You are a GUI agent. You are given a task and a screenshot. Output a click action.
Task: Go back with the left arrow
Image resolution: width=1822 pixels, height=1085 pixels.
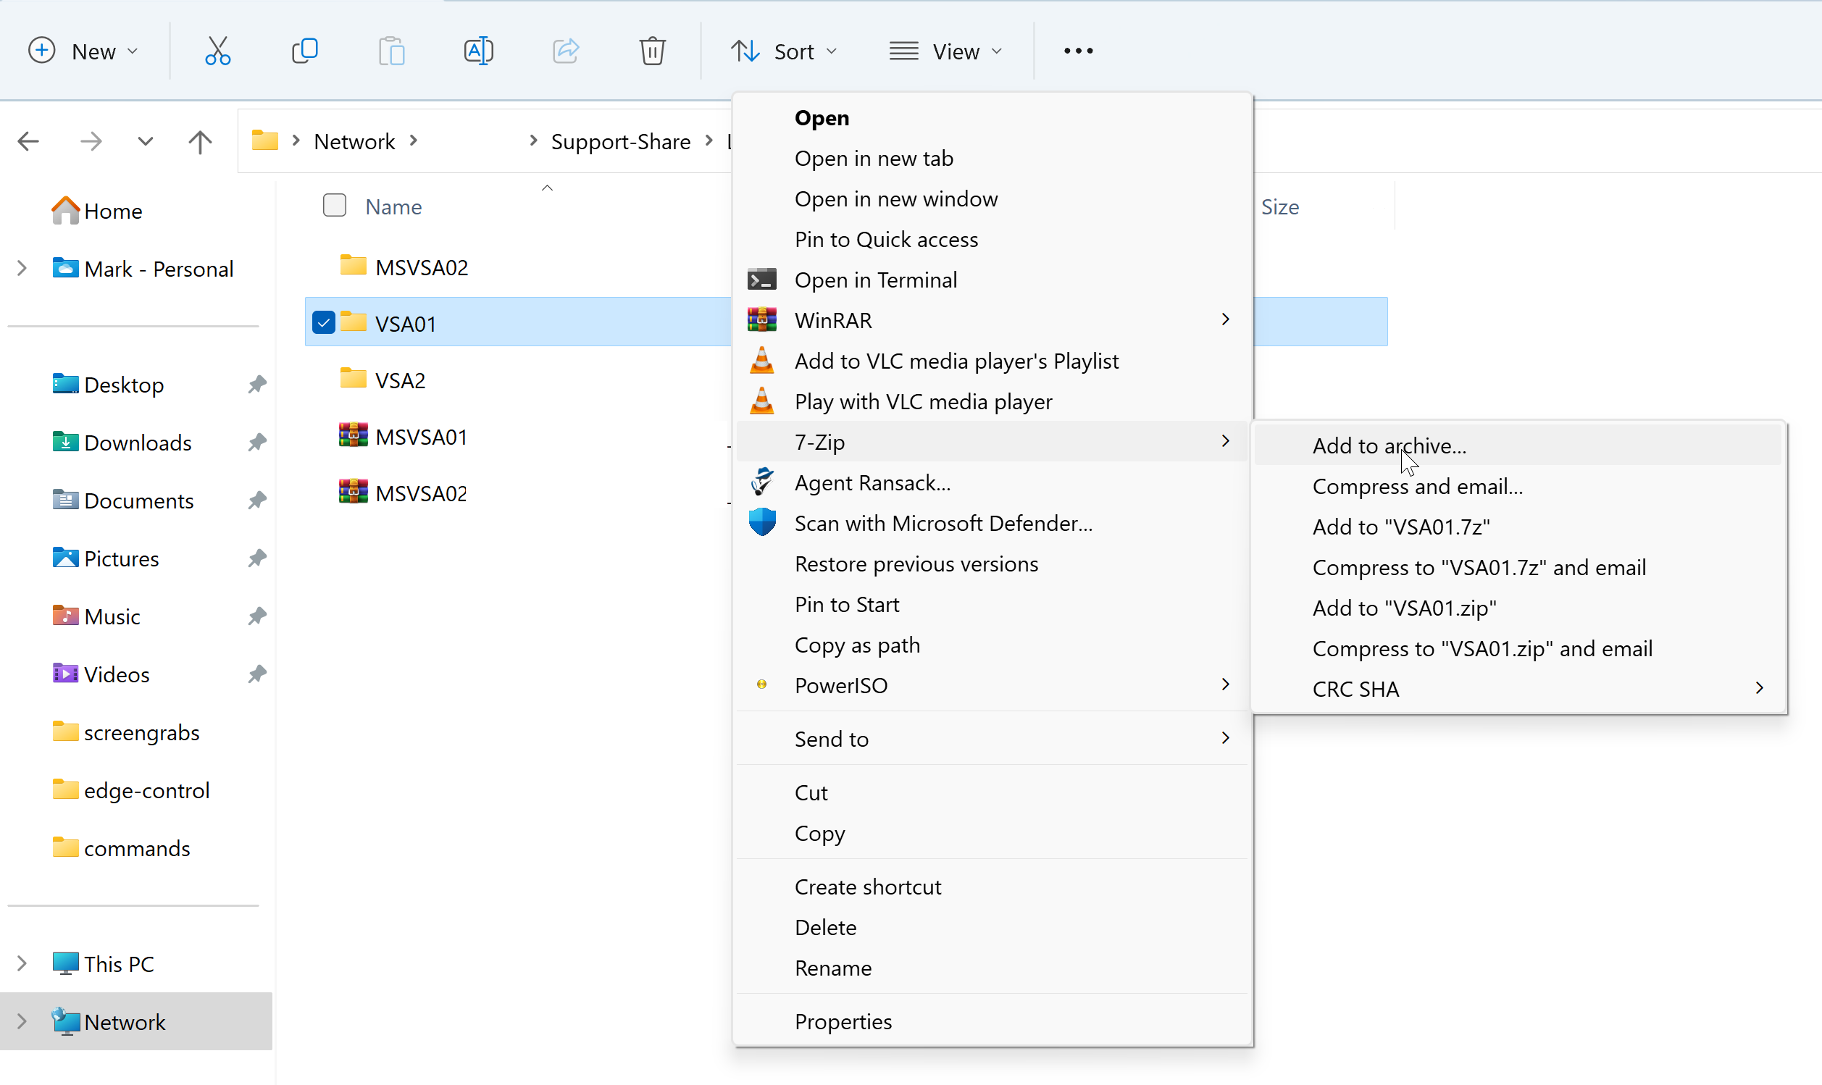point(28,141)
